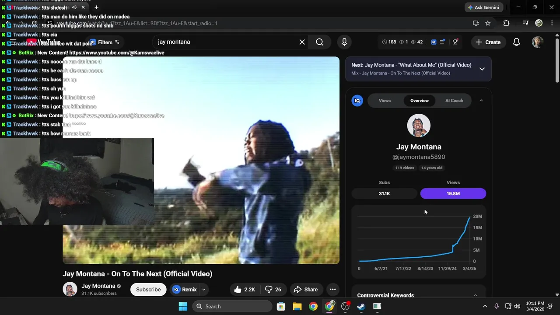This screenshot has height=315, width=560.
Task: Subscribe to Jay Montana
Action: (148, 290)
